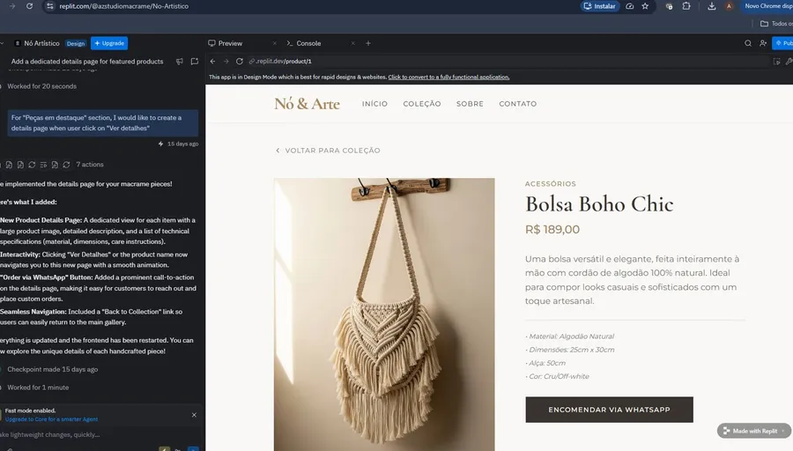
Task: Open the site information icon beside the URL
Action: (x=49, y=6)
